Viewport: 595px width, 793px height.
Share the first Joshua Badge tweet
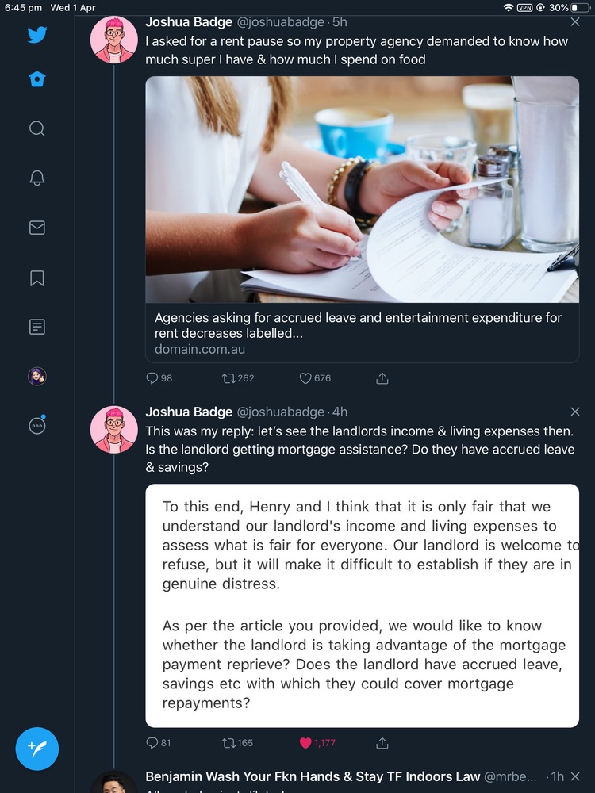382,378
